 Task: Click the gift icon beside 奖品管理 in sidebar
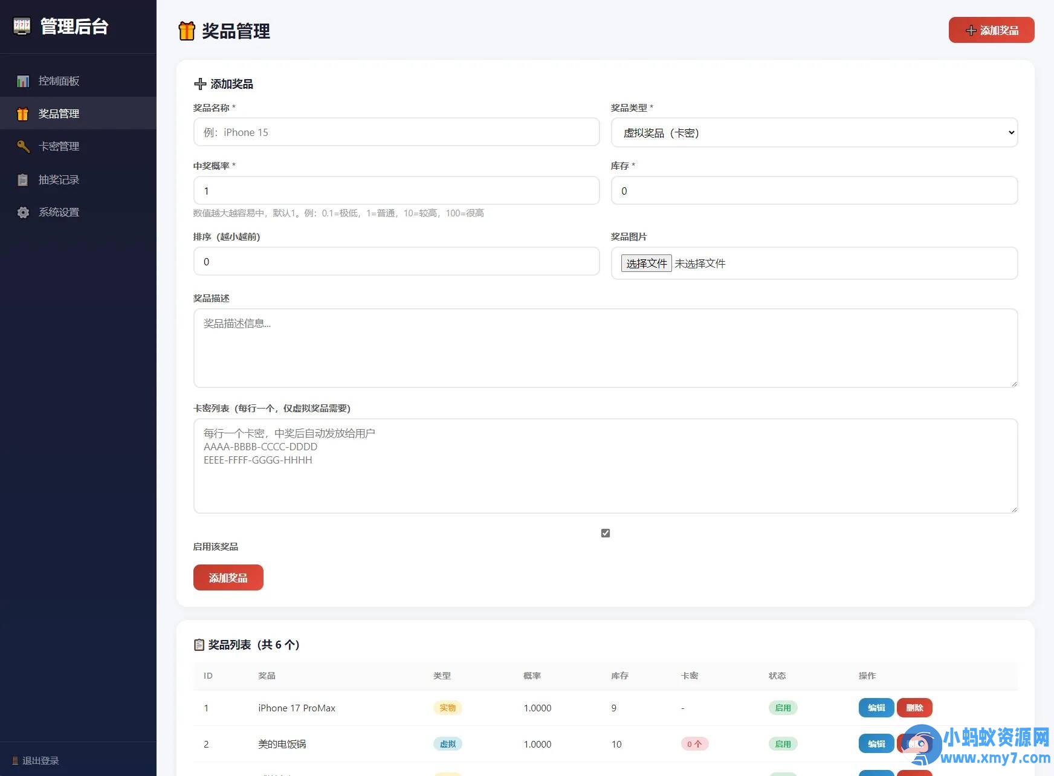22,113
